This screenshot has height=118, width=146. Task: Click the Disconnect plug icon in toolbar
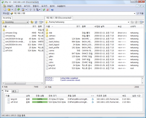(x=15, y=10)
